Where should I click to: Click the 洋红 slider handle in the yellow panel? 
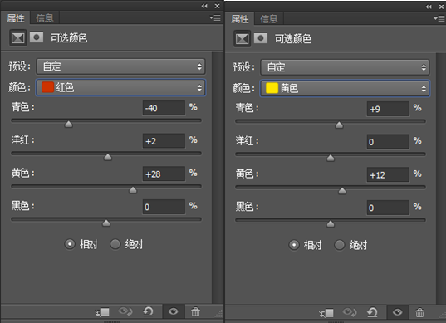point(331,158)
